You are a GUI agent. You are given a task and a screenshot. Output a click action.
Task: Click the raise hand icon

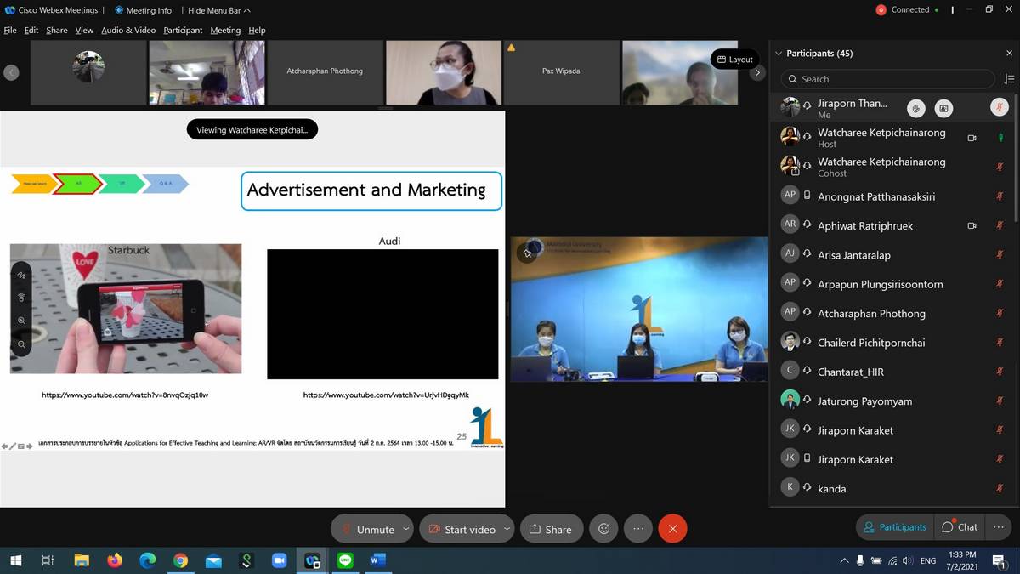[915, 108]
